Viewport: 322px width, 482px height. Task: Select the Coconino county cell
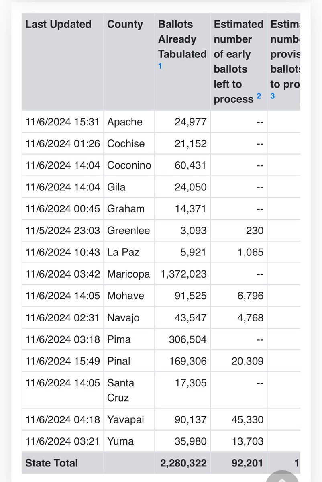pyautogui.click(x=129, y=165)
